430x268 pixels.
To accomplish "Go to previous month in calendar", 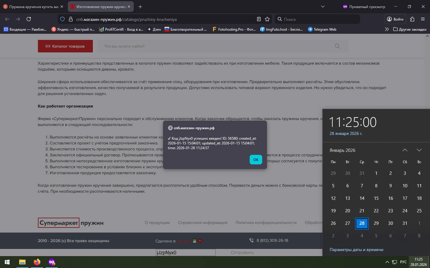I will coord(405,150).
